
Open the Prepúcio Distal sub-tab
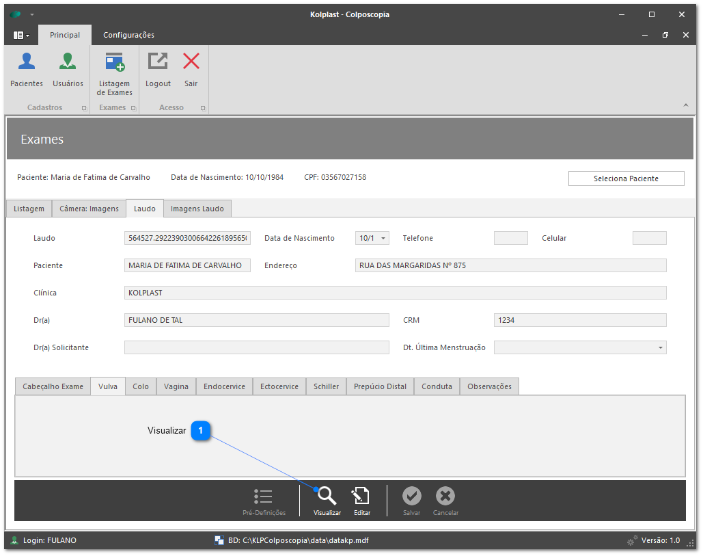click(x=380, y=386)
